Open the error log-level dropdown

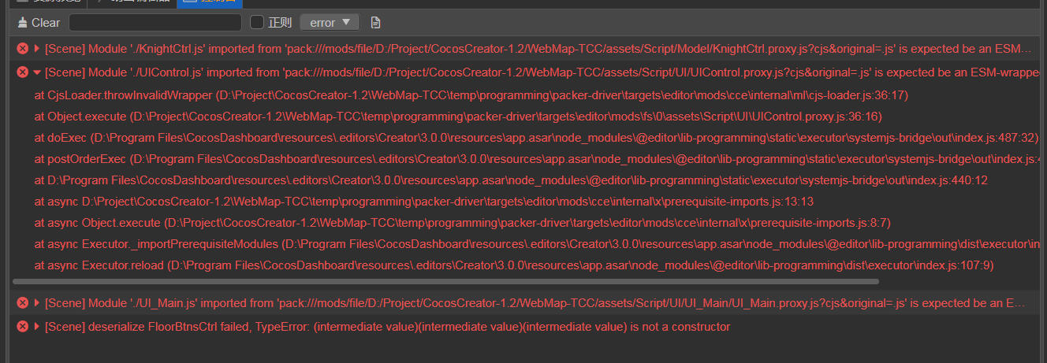pyautogui.click(x=330, y=23)
